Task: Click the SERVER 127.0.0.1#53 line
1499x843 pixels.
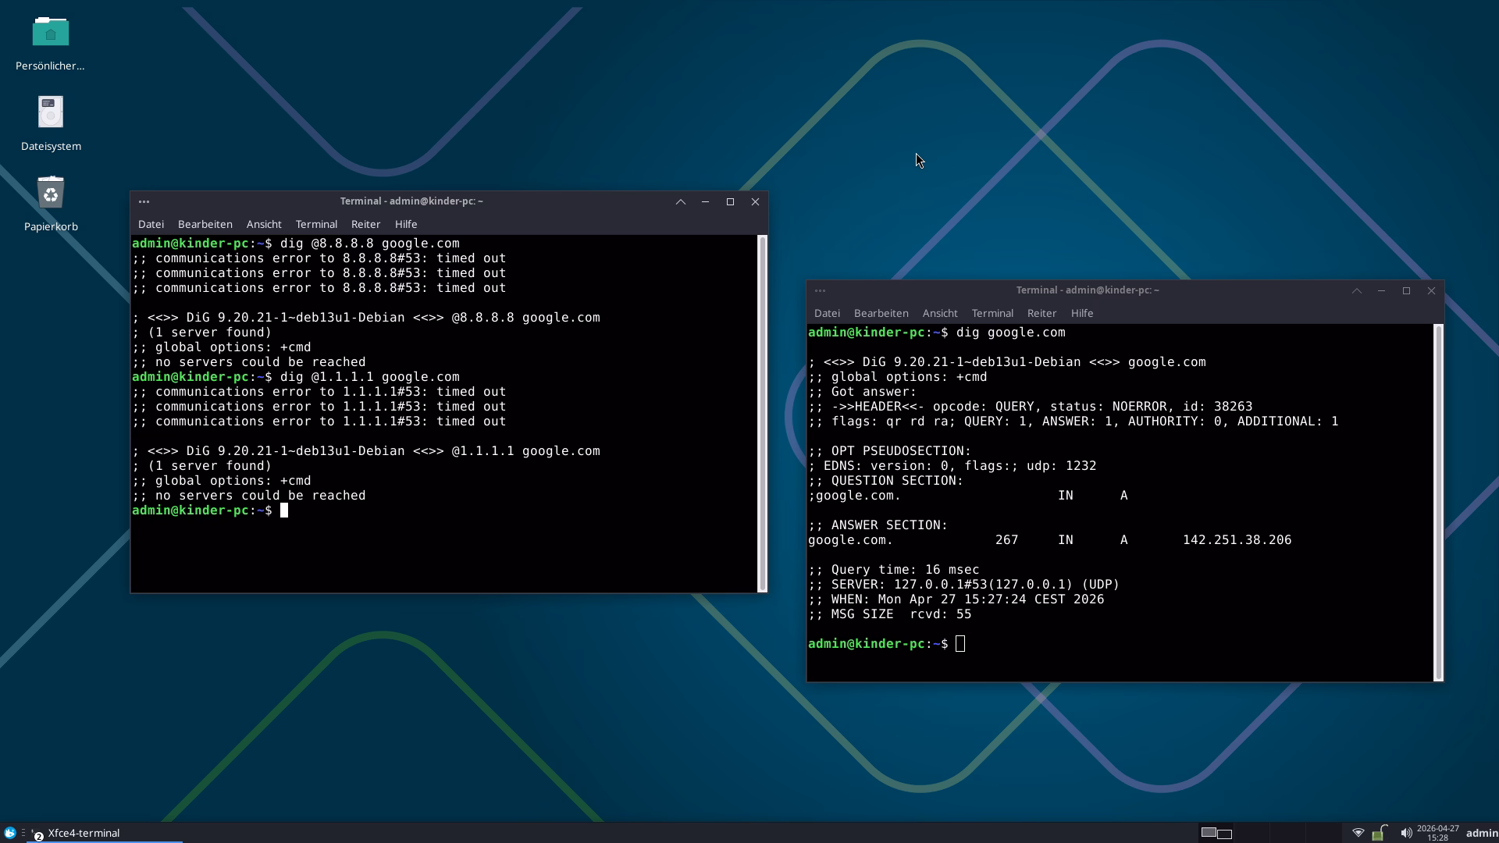Action: (964, 585)
